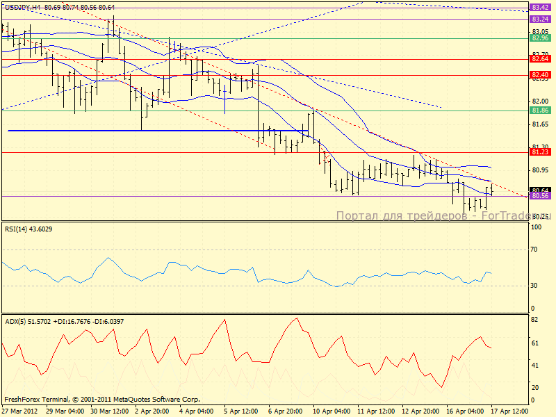Click the FreshForex Terminal copyright text
Image resolution: width=556 pixels, height=417 pixels.
102,400
